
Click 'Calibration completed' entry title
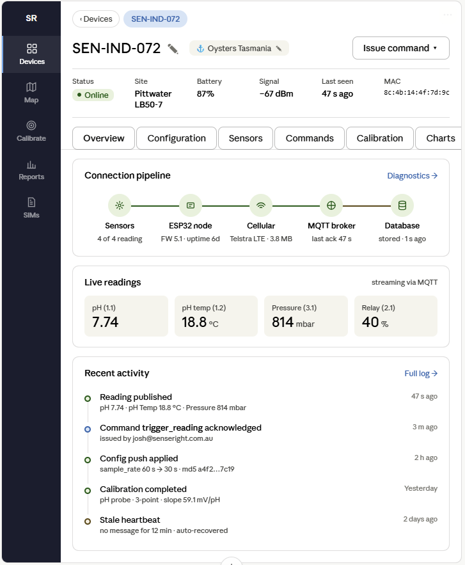(x=143, y=489)
